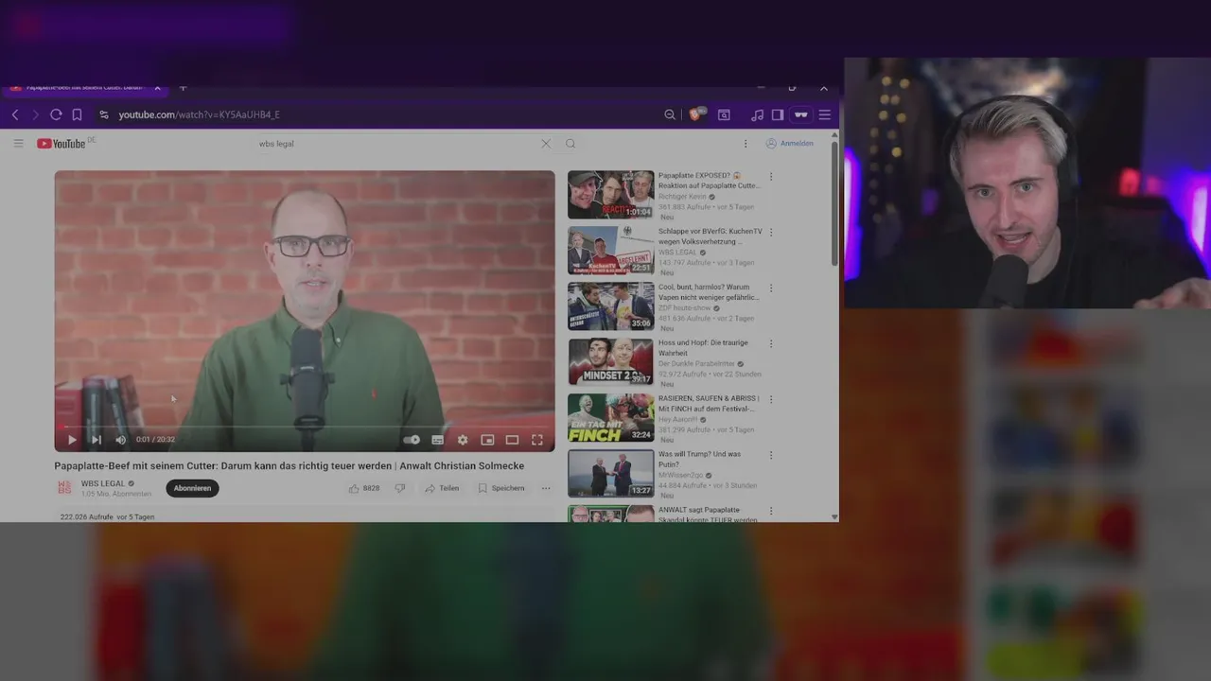Skip to the next video
Image resolution: width=1211 pixels, height=681 pixels.
tap(96, 440)
